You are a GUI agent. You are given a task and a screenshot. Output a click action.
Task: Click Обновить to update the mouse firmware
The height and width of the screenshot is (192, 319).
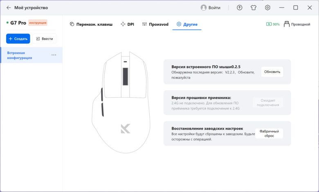[272, 72]
